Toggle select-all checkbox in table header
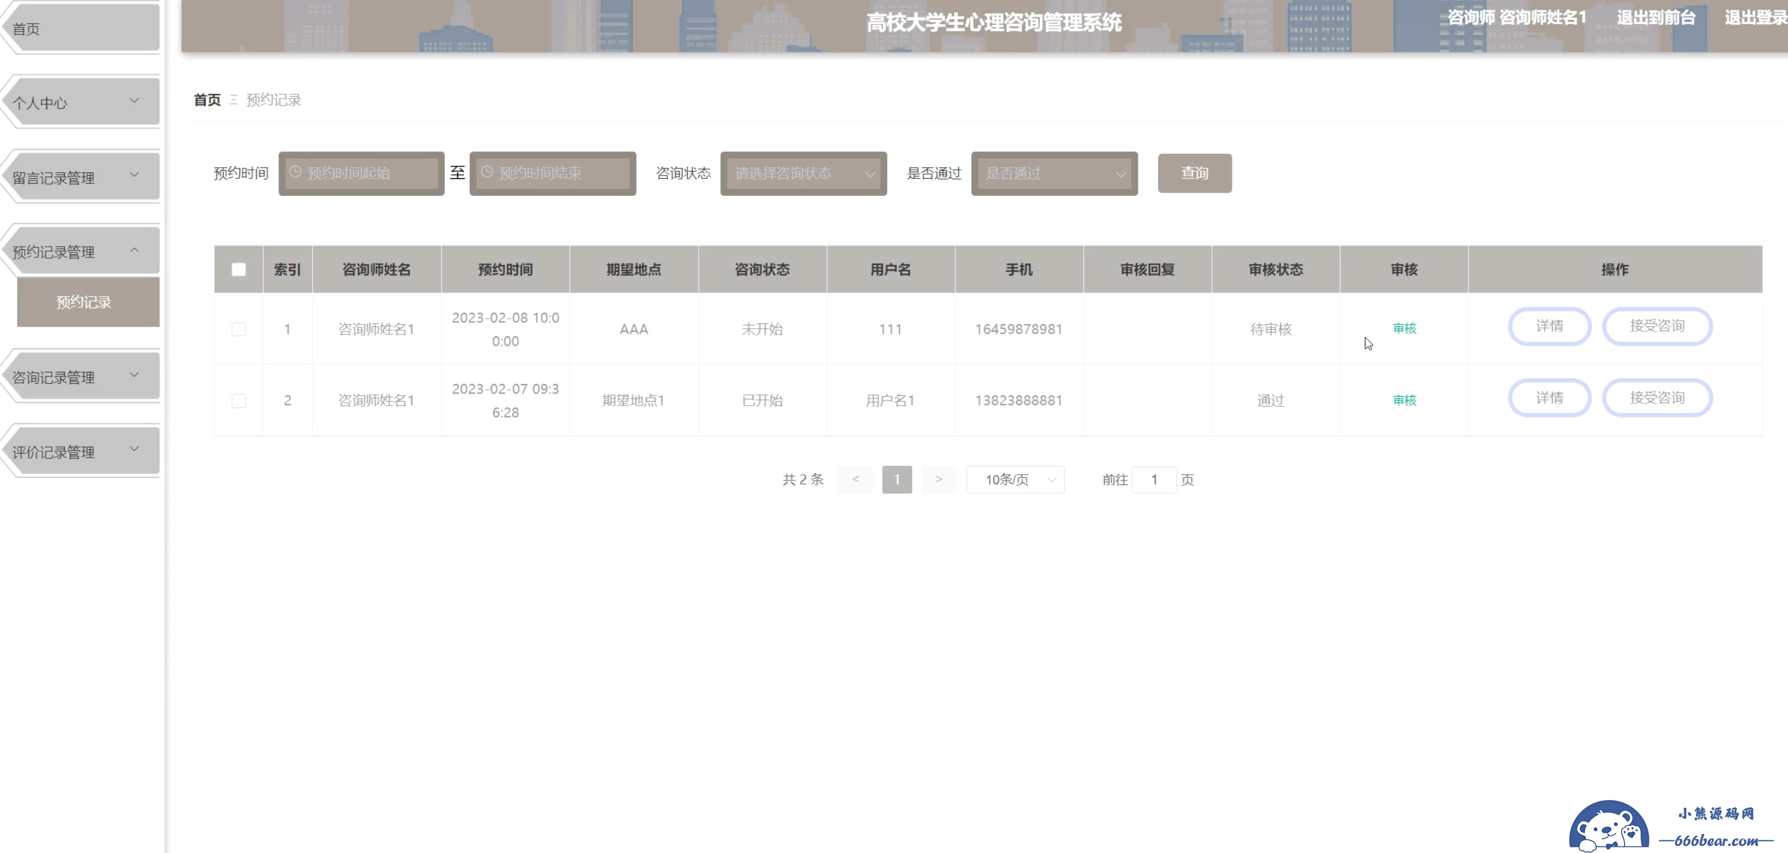 click(x=239, y=270)
